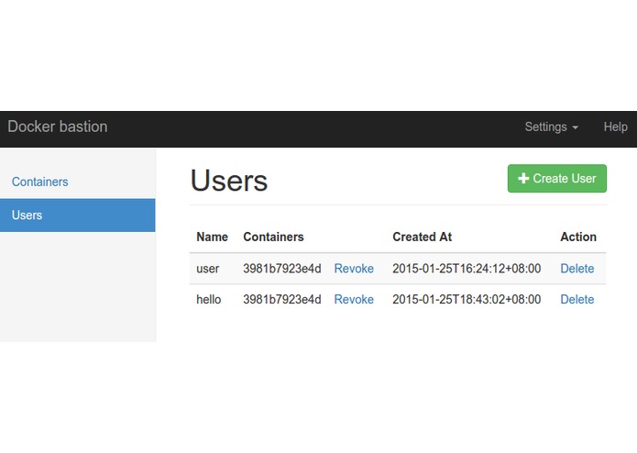The image size is (637, 453).
Task: Click the Containers column header
Action: point(273,237)
